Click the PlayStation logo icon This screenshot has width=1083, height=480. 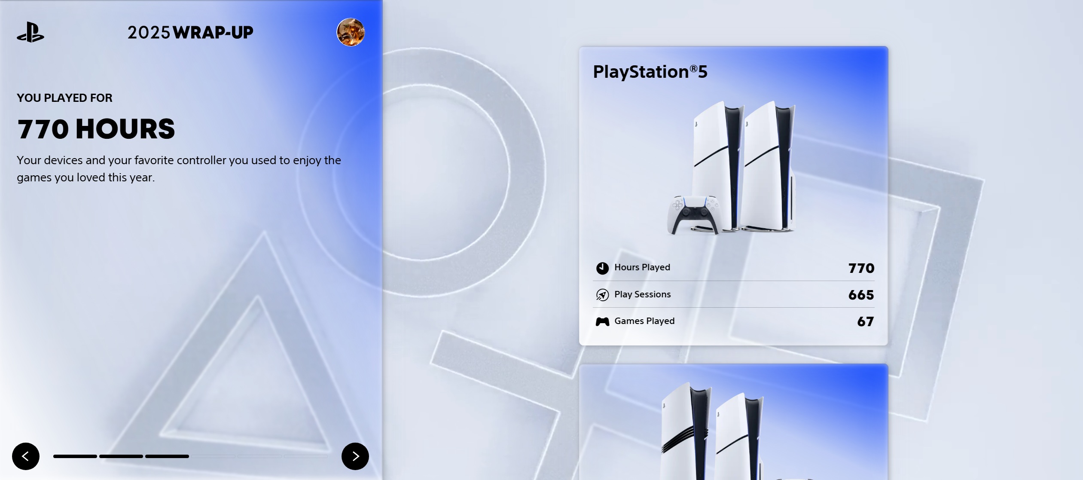pyautogui.click(x=31, y=32)
